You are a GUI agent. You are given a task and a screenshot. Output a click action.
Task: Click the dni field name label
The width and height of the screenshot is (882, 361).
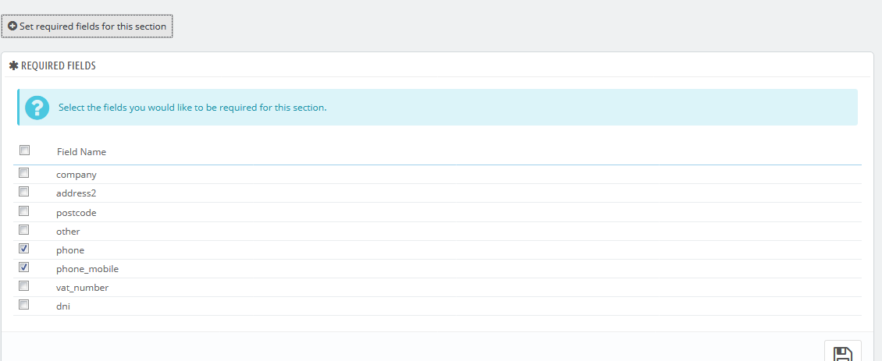(63, 306)
